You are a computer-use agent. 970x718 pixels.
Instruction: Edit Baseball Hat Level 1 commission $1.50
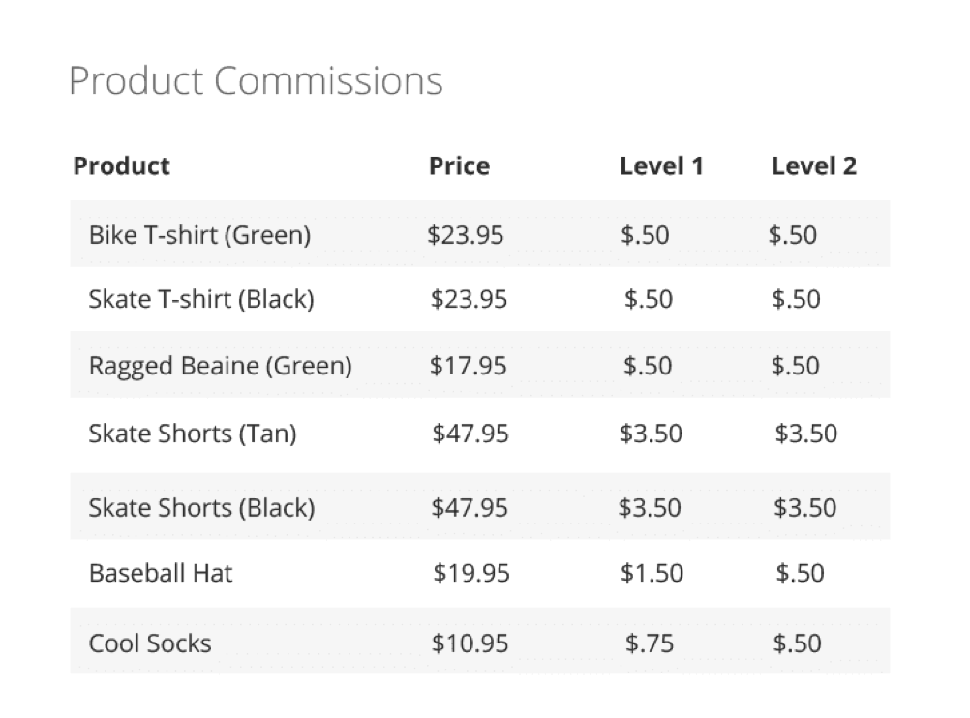[x=652, y=573]
